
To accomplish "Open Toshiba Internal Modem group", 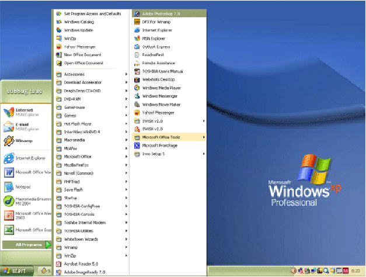I will click(91, 223).
